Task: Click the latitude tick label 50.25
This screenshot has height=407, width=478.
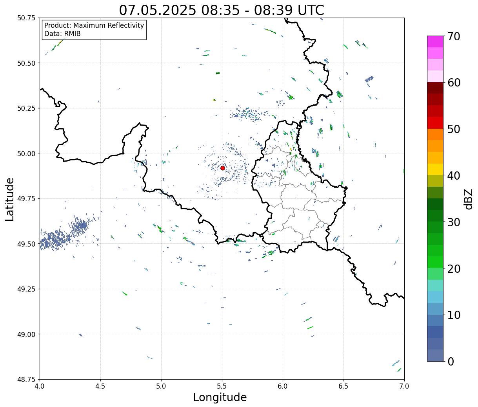Action: click(26, 108)
